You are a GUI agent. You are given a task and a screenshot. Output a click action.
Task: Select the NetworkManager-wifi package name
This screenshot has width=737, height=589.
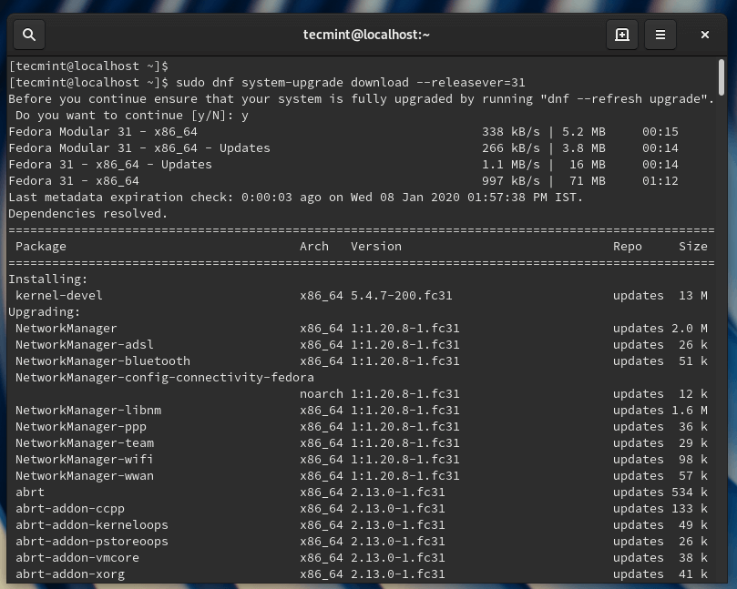pos(85,460)
